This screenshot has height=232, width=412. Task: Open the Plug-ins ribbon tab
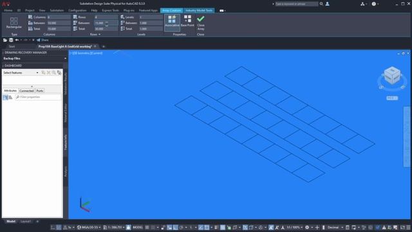tap(129, 10)
